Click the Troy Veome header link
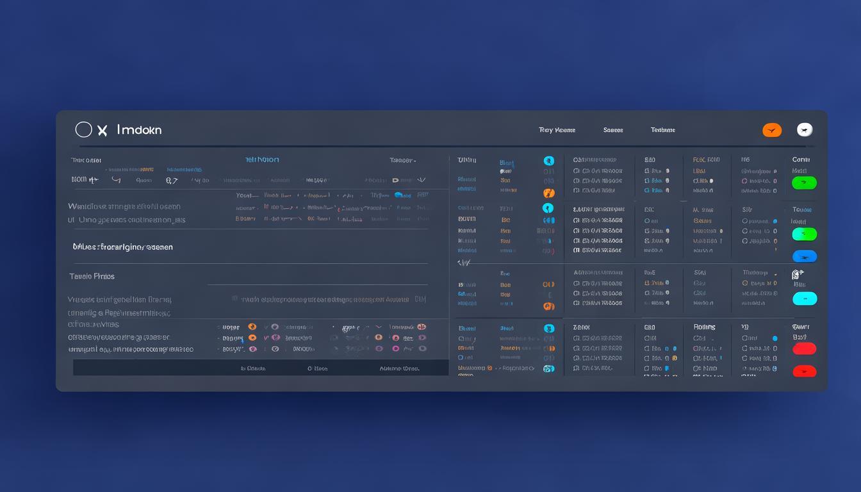This screenshot has height=492, width=861. 557,130
